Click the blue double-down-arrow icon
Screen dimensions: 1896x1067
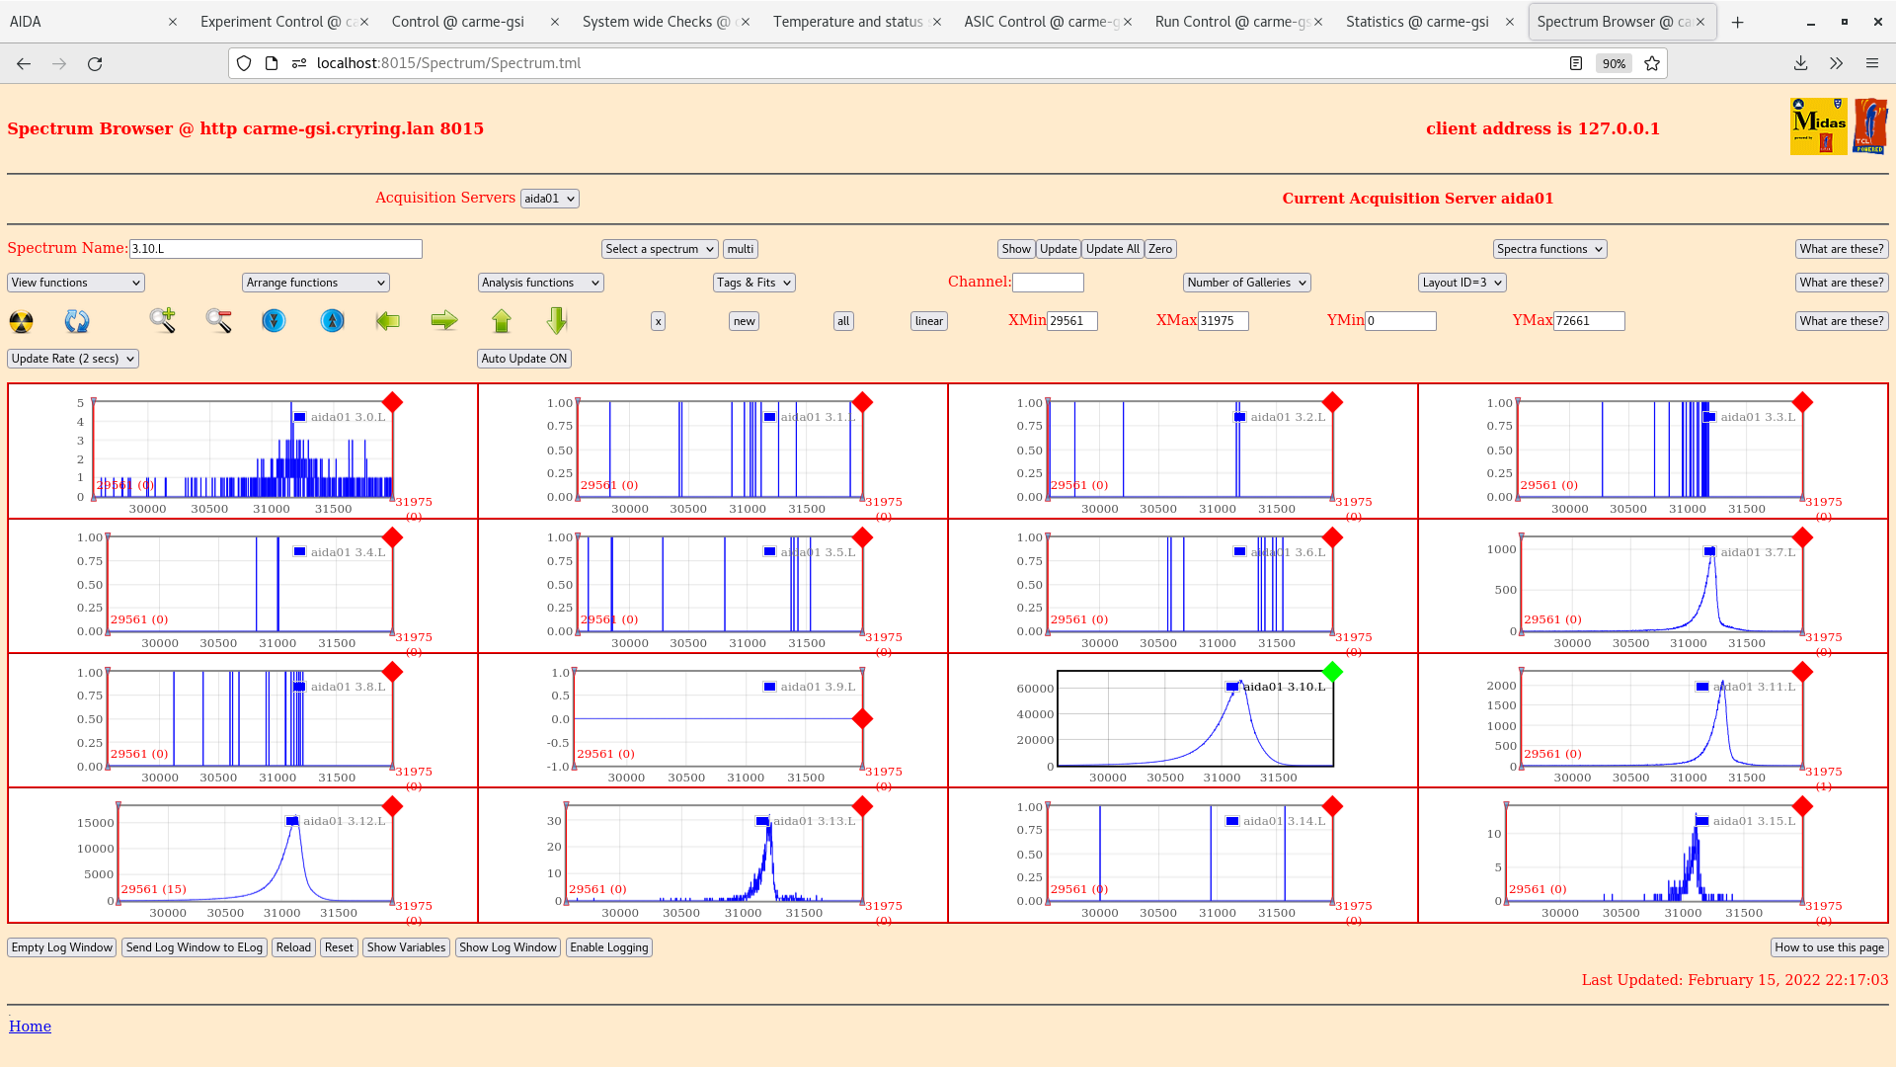[274, 321]
